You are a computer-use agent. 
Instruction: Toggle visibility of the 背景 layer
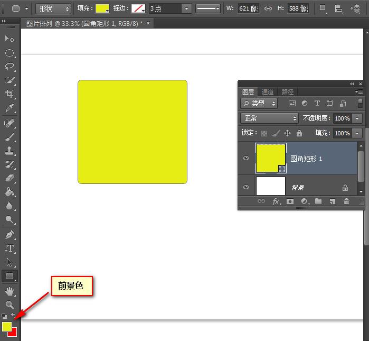[x=246, y=188]
